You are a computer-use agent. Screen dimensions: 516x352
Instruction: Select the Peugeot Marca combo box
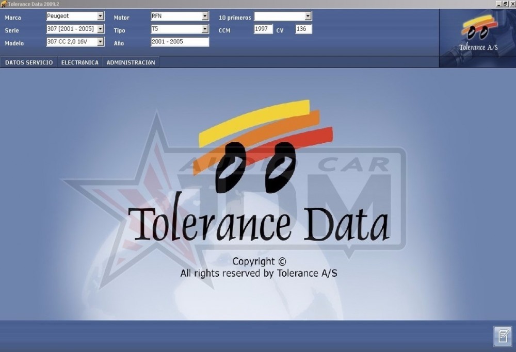pos(75,16)
